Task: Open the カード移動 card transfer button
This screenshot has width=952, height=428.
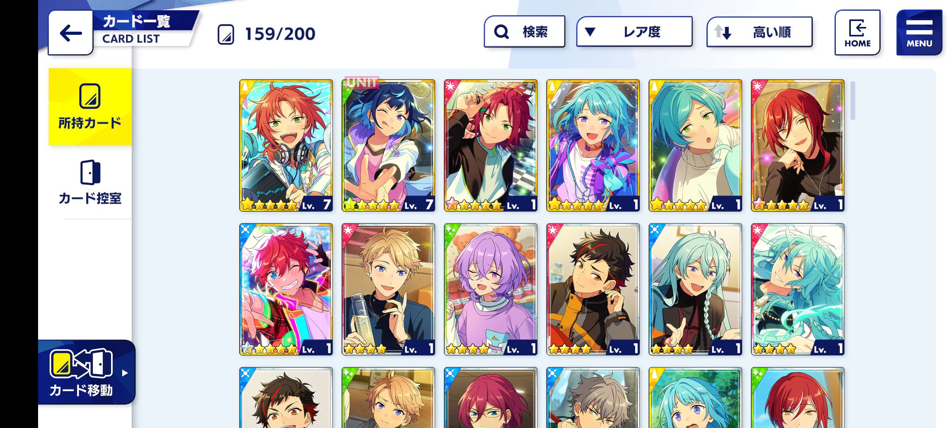Action: coord(86,373)
